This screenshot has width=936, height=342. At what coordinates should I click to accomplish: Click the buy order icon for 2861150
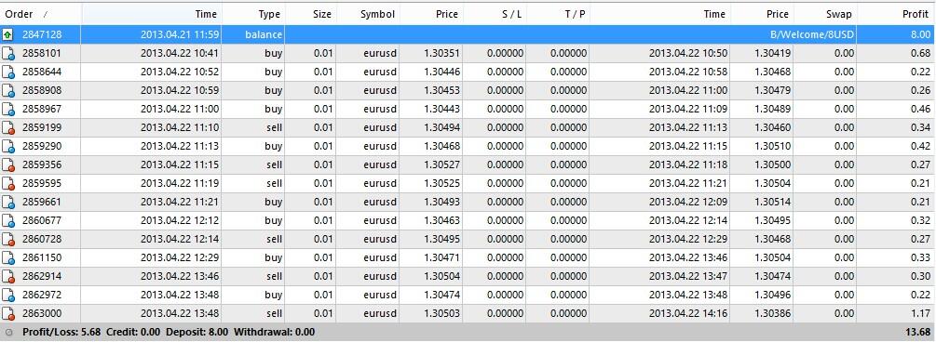tap(7, 257)
